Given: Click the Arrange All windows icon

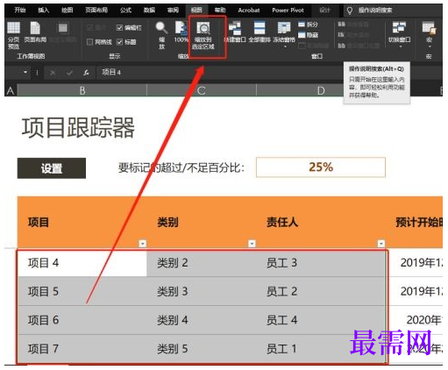Looking at the screenshot, I should [x=260, y=28].
